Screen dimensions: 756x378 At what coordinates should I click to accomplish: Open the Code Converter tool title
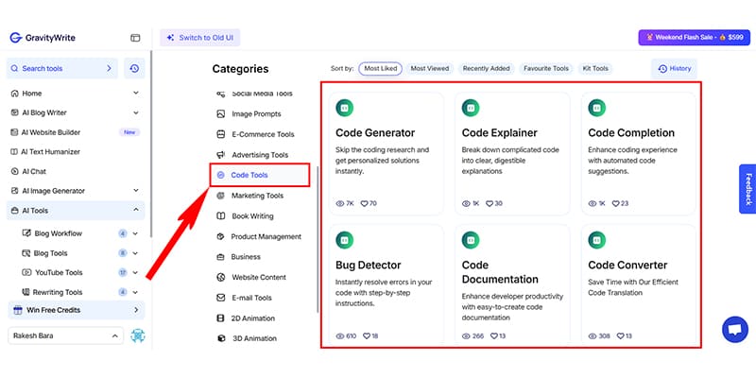click(x=627, y=266)
